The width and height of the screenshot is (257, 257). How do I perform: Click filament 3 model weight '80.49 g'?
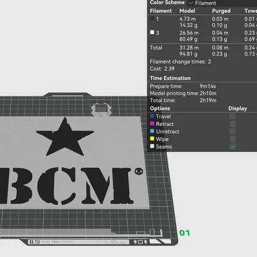pyautogui.click(x=188, y=39)
